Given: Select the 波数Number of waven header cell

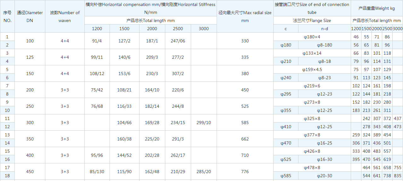Looking at the screenshot, I should [x=65, y=16].
